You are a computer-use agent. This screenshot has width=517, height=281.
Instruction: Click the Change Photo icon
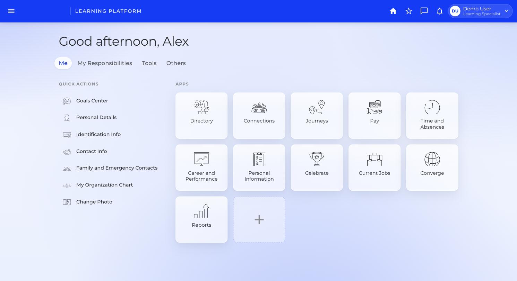pyautogui.click(x=67, y=202)
